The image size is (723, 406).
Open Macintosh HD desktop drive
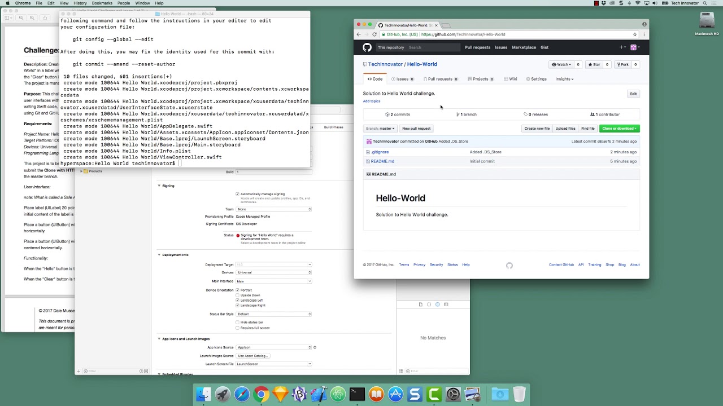(707, 23)
